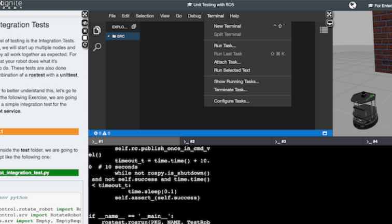Toggle the bottom panel icon in status bar
This screenshot has width=392, height=224.
click(325, 133)
